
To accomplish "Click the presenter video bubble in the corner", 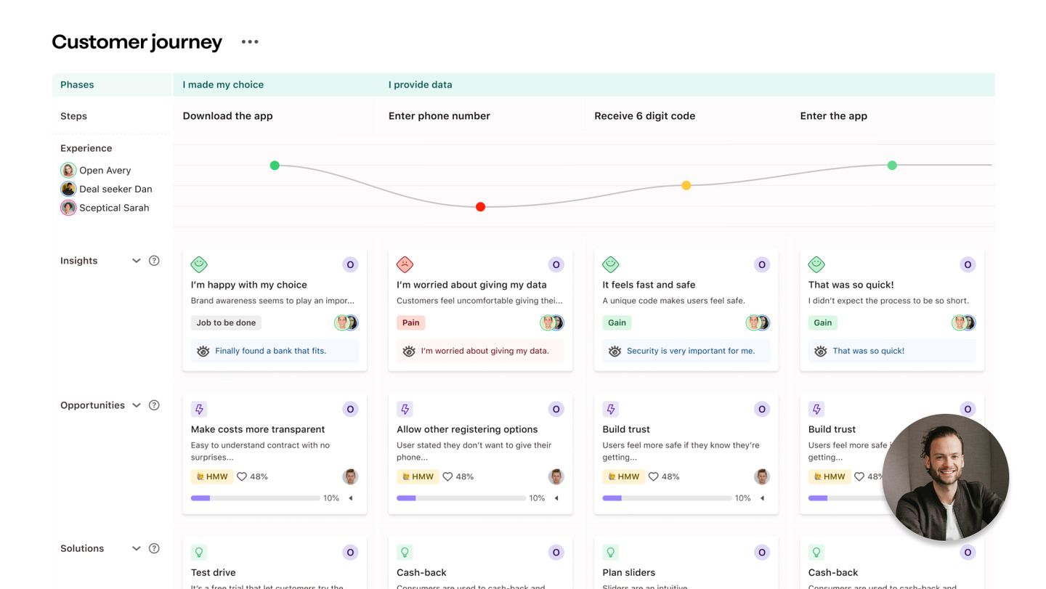I will pos(945,476).
